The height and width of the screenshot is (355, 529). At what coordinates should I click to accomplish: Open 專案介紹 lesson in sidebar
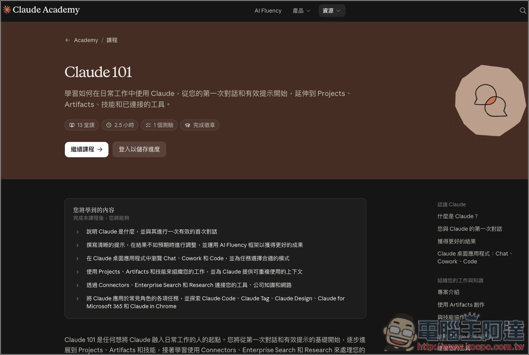point(448,292)
